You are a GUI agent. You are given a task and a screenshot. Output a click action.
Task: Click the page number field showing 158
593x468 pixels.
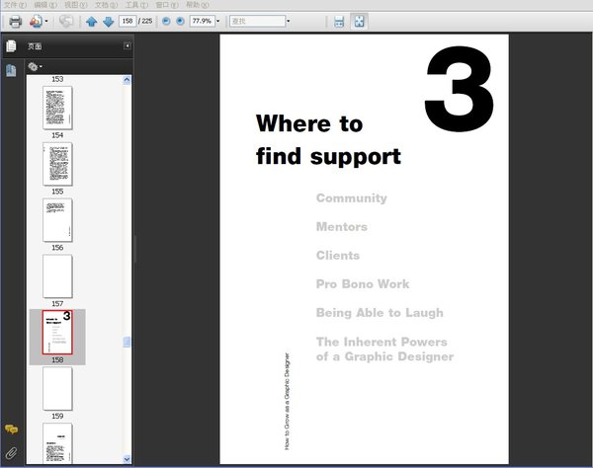127,21
